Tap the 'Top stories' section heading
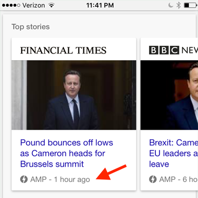 [31, 27]
